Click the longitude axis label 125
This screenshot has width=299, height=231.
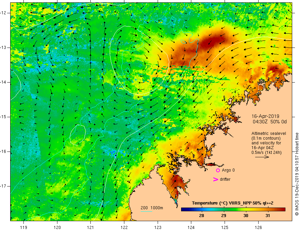coord(225,227)
